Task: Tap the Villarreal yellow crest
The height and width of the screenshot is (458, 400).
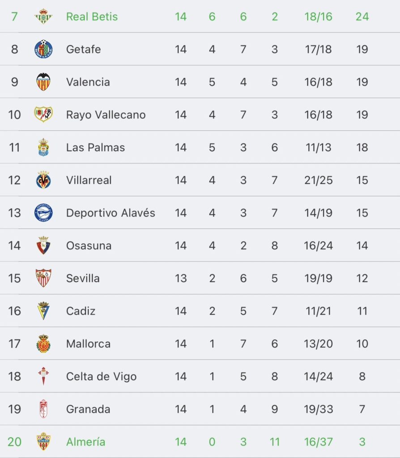Action: click(43, 180)
